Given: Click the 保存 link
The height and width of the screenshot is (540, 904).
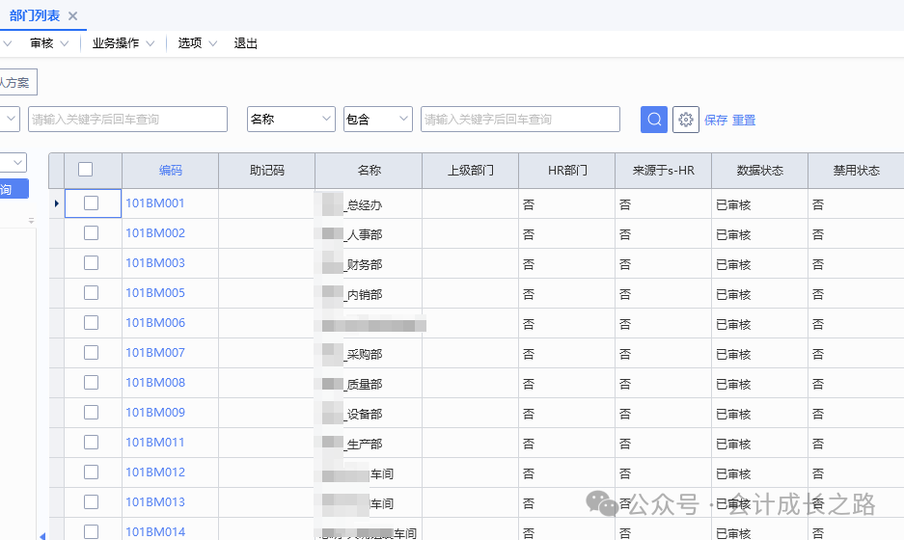Looking at the screenshot, I should click(x=716, y=121).
